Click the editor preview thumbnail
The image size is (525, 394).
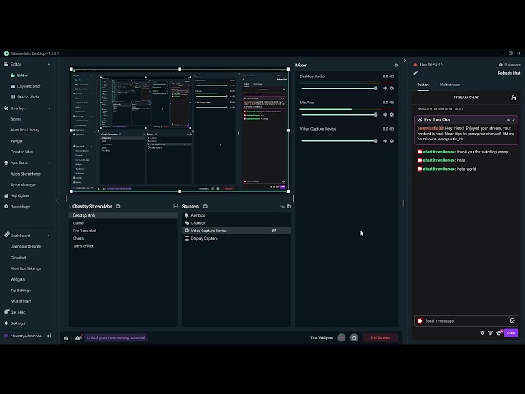(180, 131)
